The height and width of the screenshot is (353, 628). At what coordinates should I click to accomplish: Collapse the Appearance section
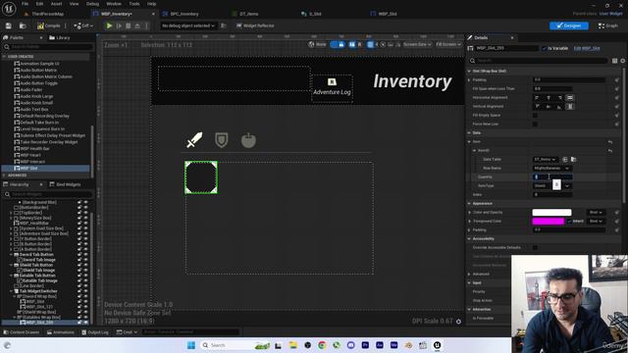click(469, 204)
